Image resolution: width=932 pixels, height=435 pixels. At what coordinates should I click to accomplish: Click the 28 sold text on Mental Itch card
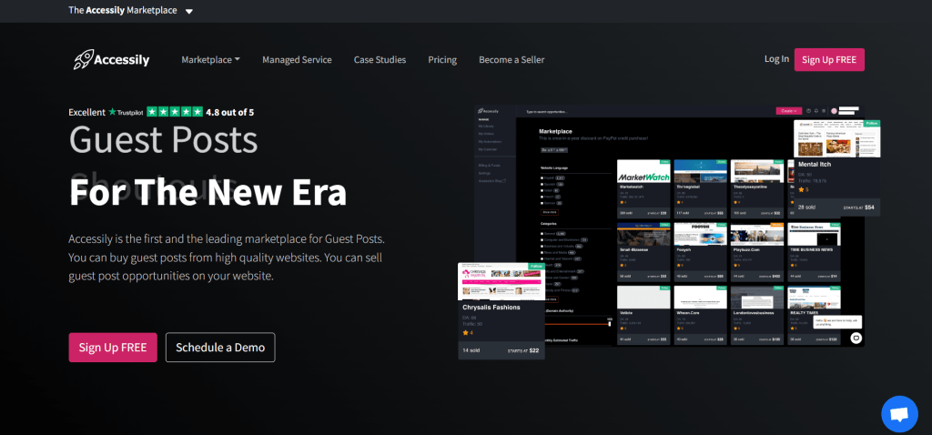806,207
